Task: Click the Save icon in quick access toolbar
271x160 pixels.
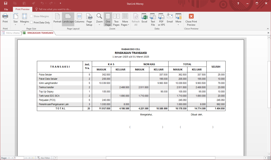Action: (6, 3)
